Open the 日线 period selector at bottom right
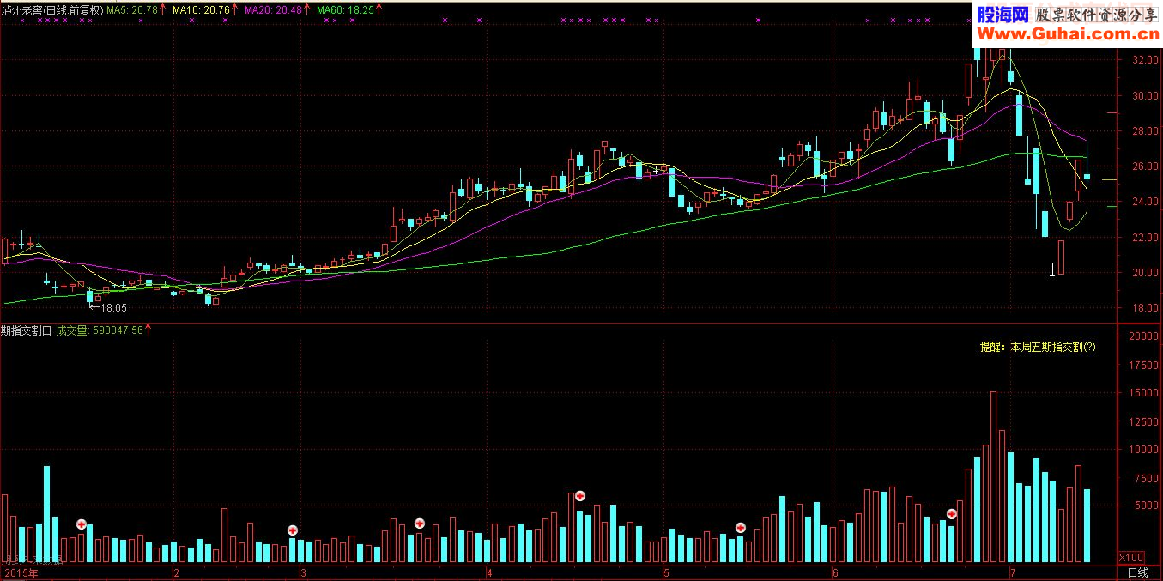Viewport: 1163px width, 581px height. point(1137,572)
